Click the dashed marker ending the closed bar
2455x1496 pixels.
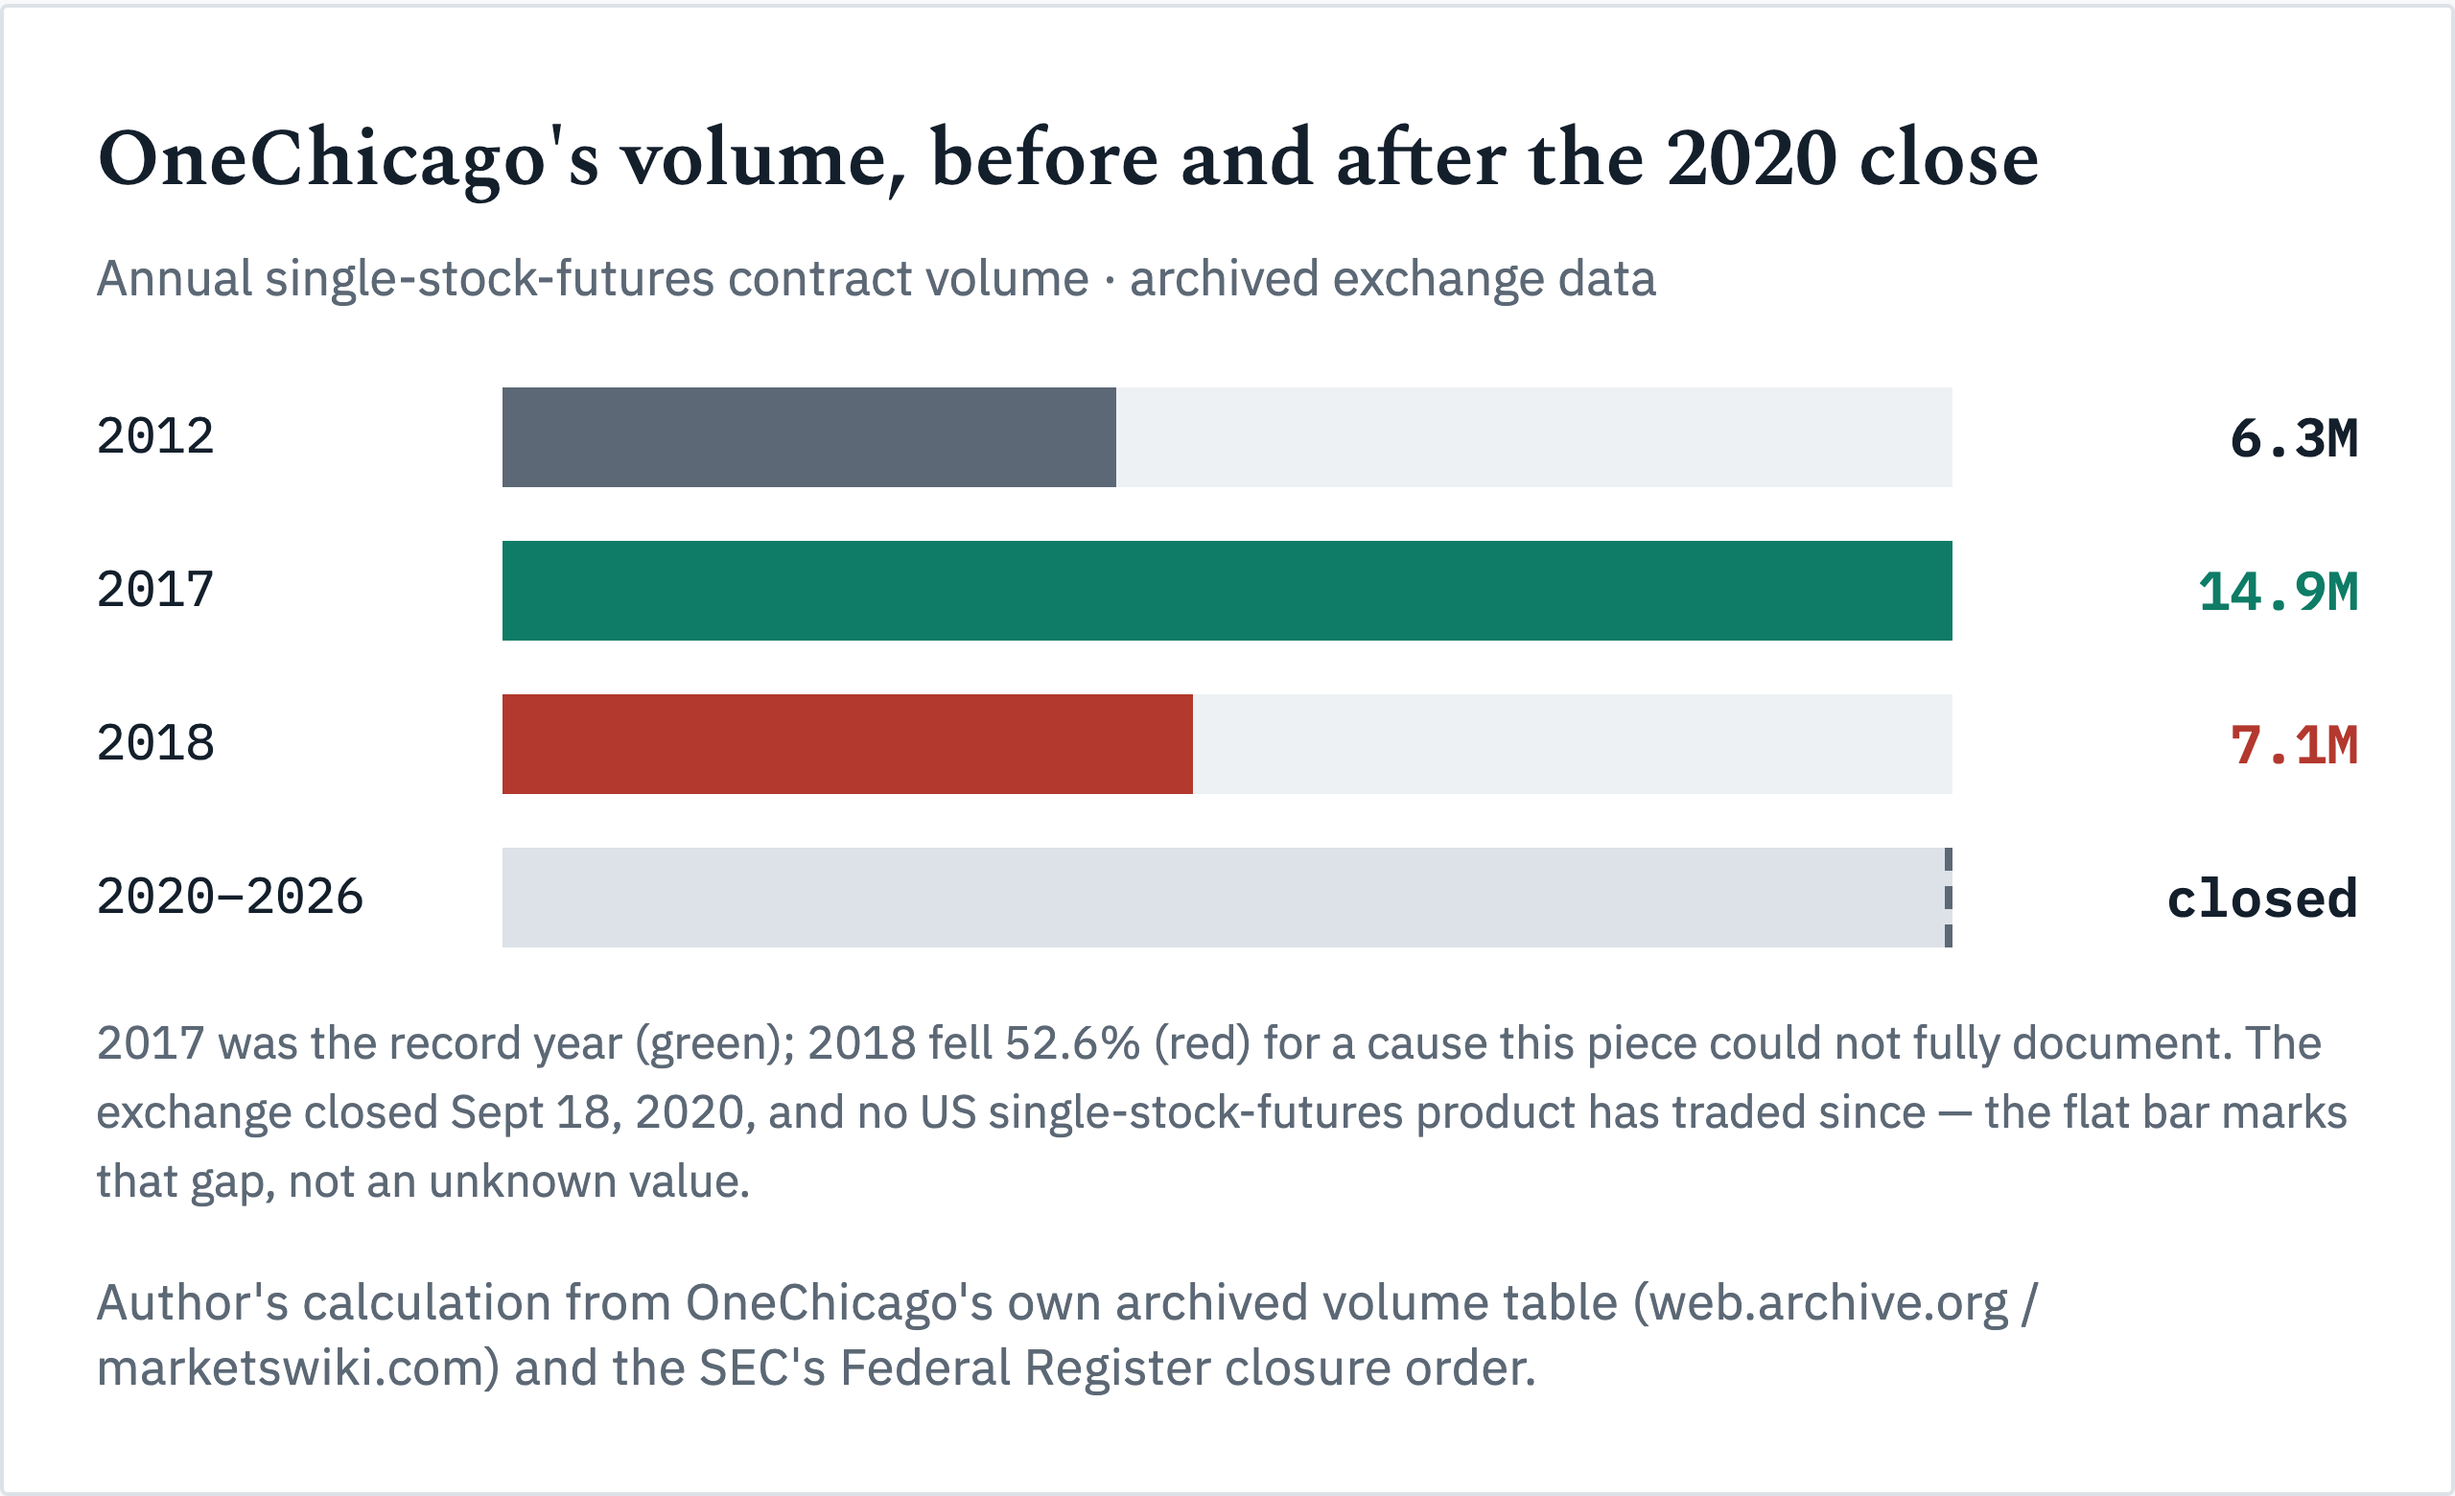[x=1948, y=898]
